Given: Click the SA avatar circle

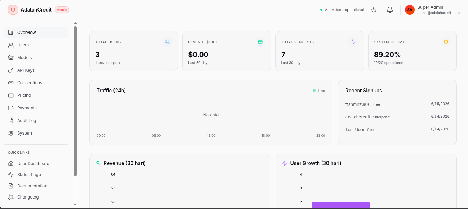Looking at the screenshot, I should click(410, 10).
